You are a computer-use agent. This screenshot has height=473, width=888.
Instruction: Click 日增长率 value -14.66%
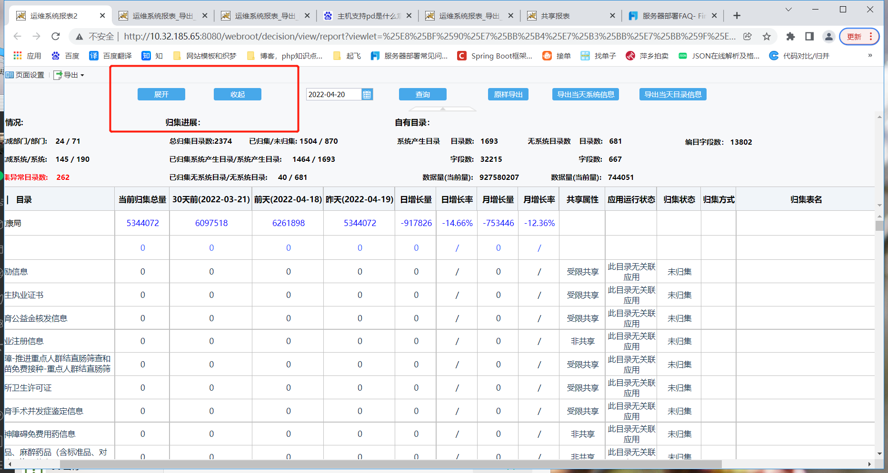pyautogui.click(x=457, y=223)
